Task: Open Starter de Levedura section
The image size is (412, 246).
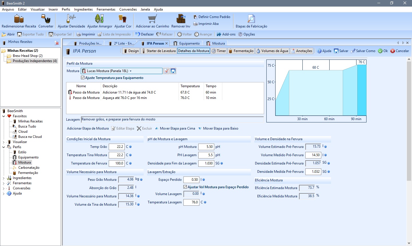Action: click(159, 51)
